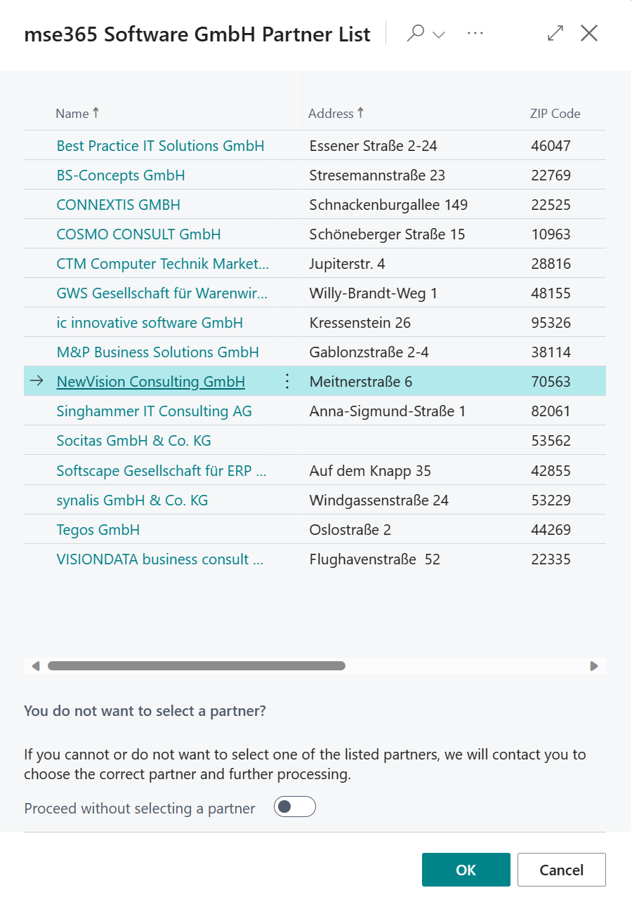
Task: Expand the dialog to full screen
Action: (x=555, y=33)
